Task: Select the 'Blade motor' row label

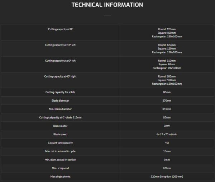Action: point(60,126)
